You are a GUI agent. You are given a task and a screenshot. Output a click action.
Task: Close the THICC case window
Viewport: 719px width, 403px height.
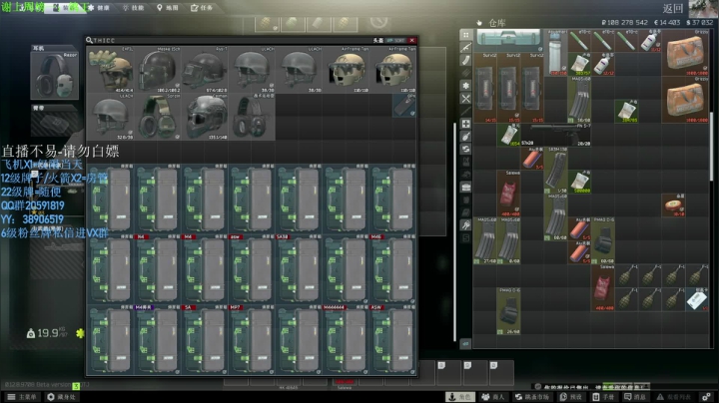pyautogui.click(x=411, y=40)
